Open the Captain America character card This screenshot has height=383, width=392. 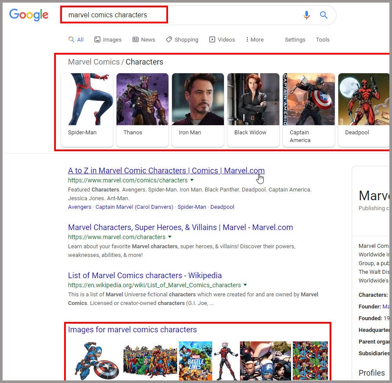pyautogui.click(x=309, y=110)
